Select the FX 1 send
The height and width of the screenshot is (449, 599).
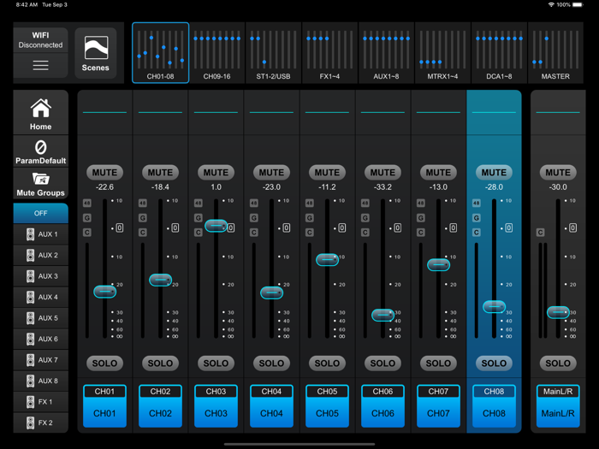(41, 402)
